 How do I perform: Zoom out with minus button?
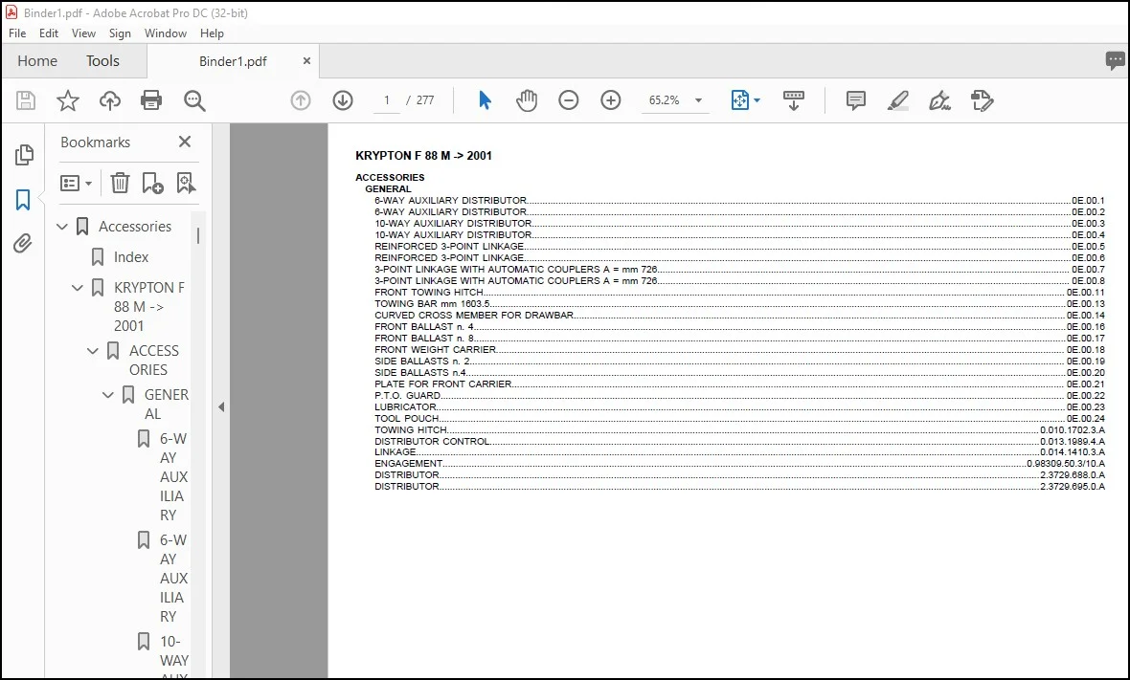pyautogui.click(x=569, y=100)
